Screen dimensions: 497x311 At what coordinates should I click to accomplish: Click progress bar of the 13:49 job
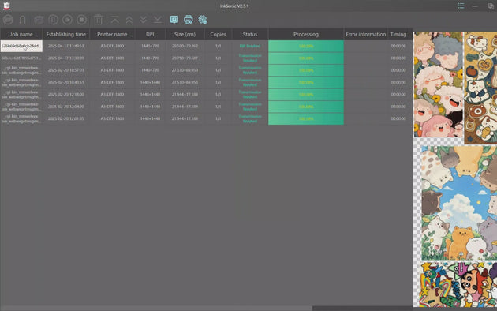306,46
